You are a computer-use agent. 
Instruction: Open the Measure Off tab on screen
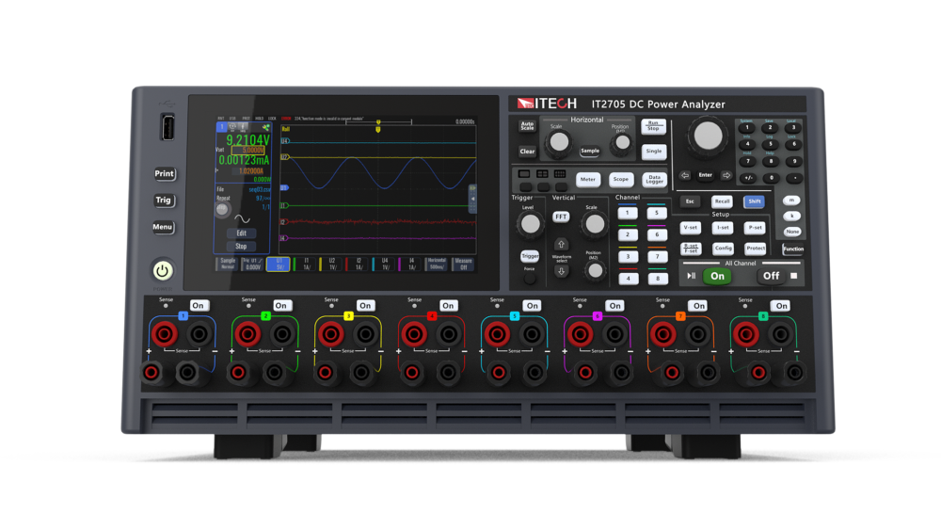coord(463,265)
